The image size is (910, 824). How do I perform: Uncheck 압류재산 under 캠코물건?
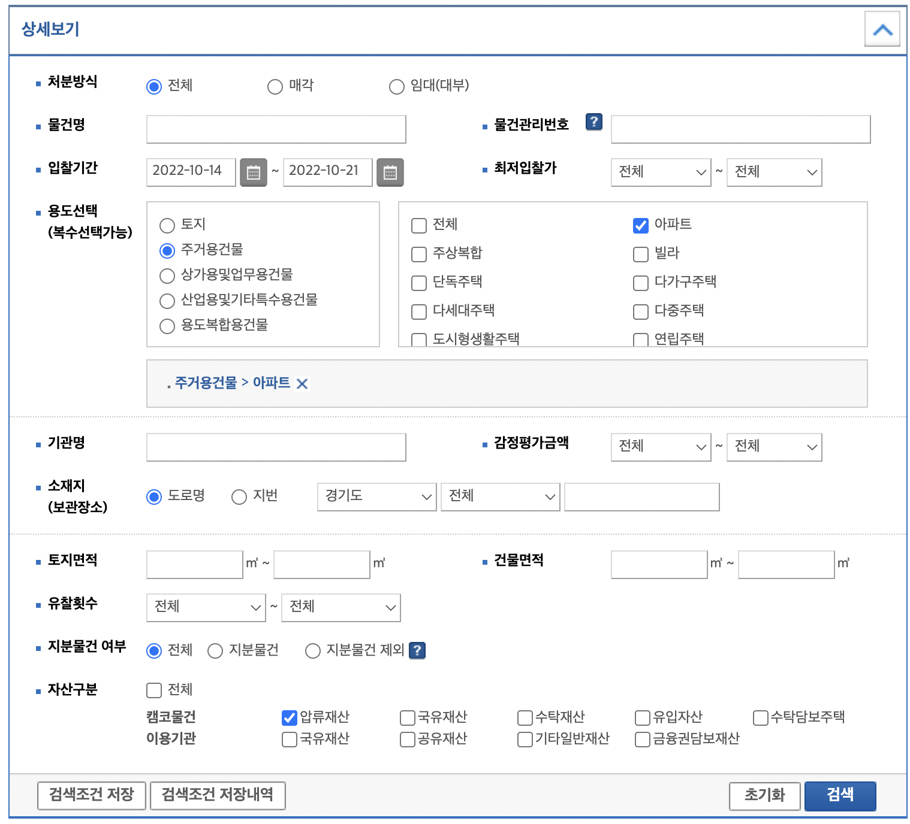click(x=290, y=717)
